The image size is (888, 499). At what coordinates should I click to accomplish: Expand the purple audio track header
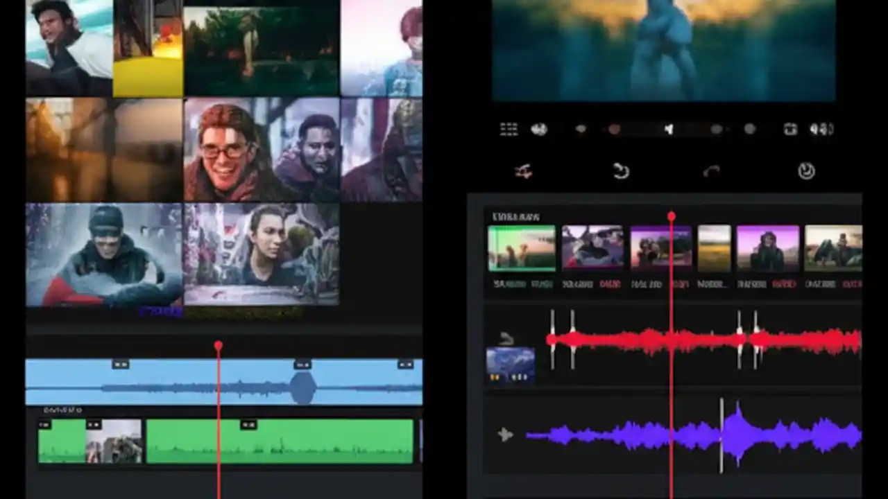pos(505,435)
